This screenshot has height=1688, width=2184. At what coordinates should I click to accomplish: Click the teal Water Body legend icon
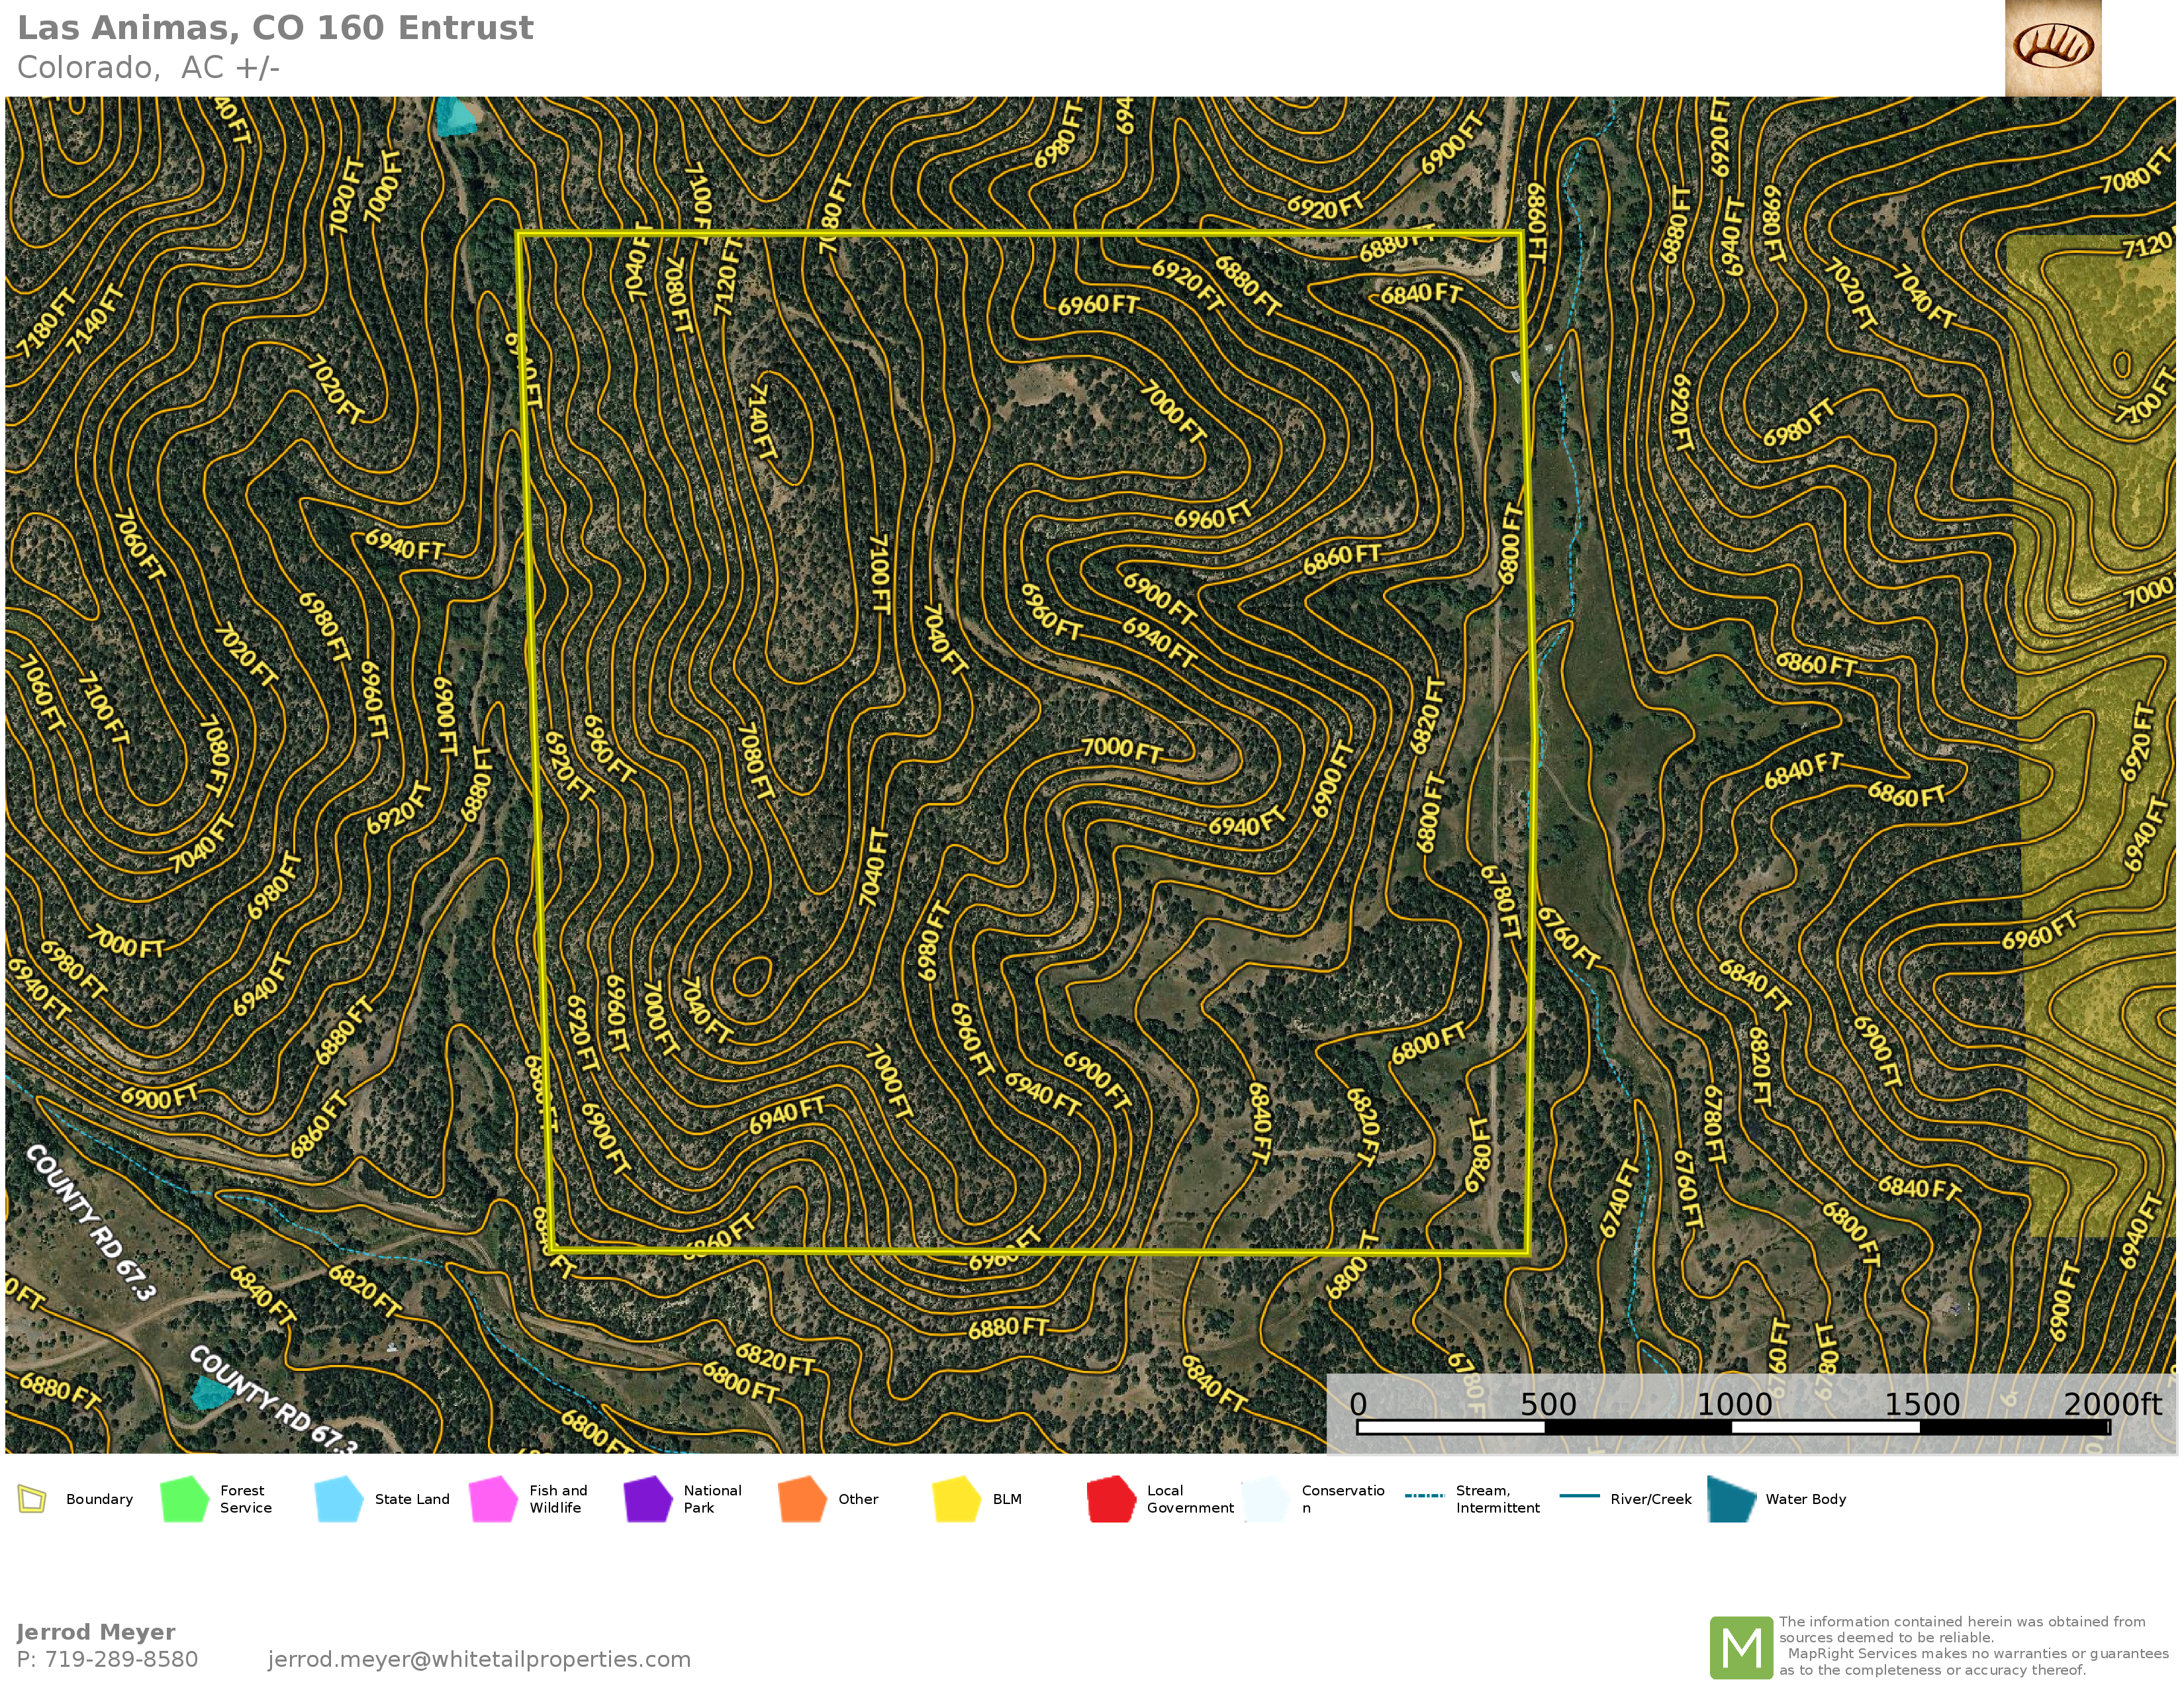pyautogui.click(x=1731, y=1499)
